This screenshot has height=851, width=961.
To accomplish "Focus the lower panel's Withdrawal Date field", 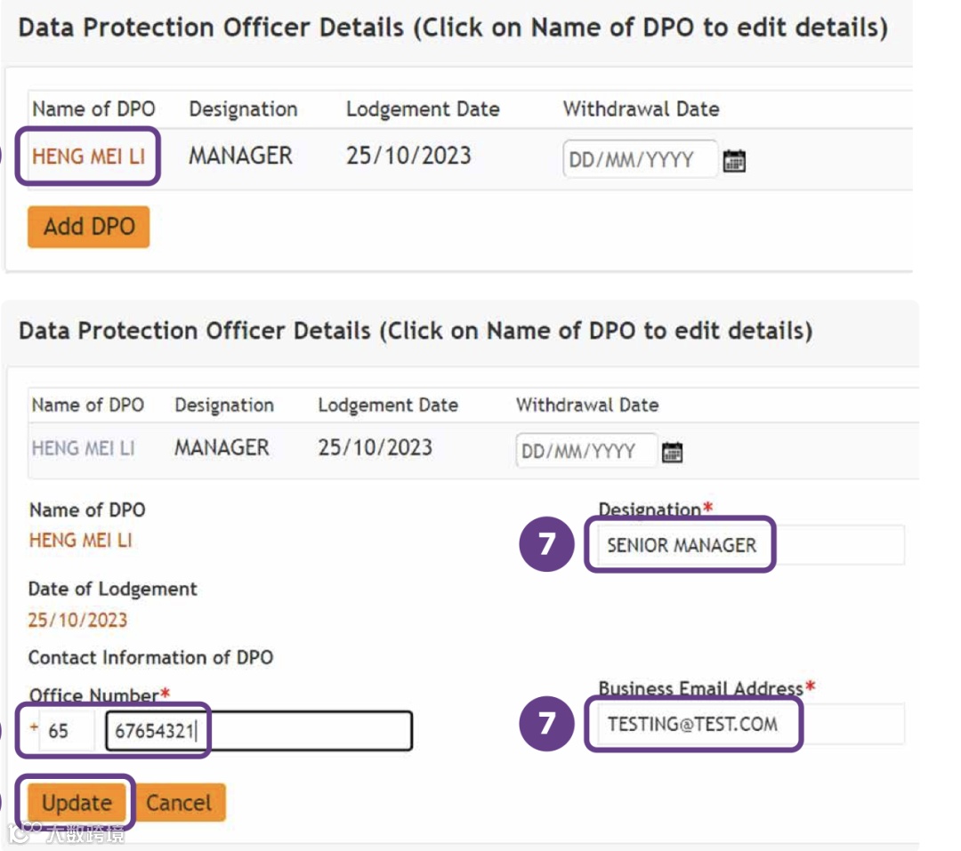I will (585, 452).
